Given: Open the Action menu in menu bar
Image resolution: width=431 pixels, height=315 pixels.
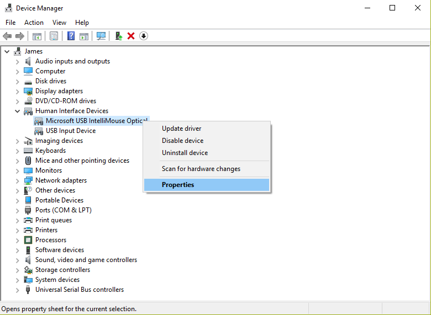Looking at the screenshot, I should 34,23.
